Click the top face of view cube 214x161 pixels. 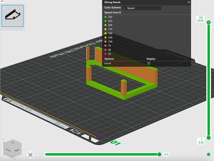click(x=13, y=143)
